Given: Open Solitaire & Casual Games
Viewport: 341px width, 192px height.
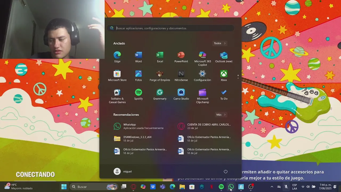Looking at the screenshot, I should 117,96.
